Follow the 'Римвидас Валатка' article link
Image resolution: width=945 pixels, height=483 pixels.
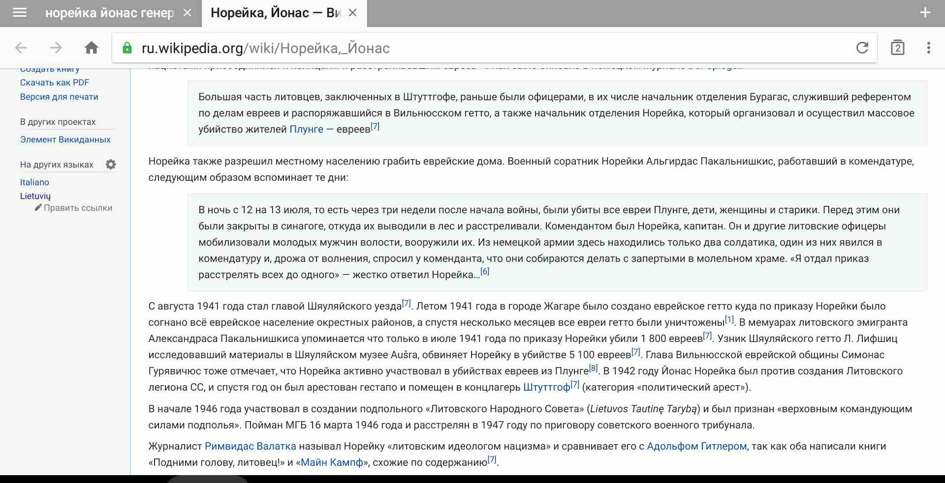[250, 446]
